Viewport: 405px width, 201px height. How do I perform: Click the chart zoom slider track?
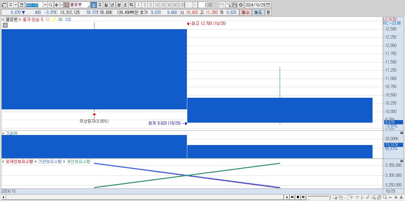point(319,196)
